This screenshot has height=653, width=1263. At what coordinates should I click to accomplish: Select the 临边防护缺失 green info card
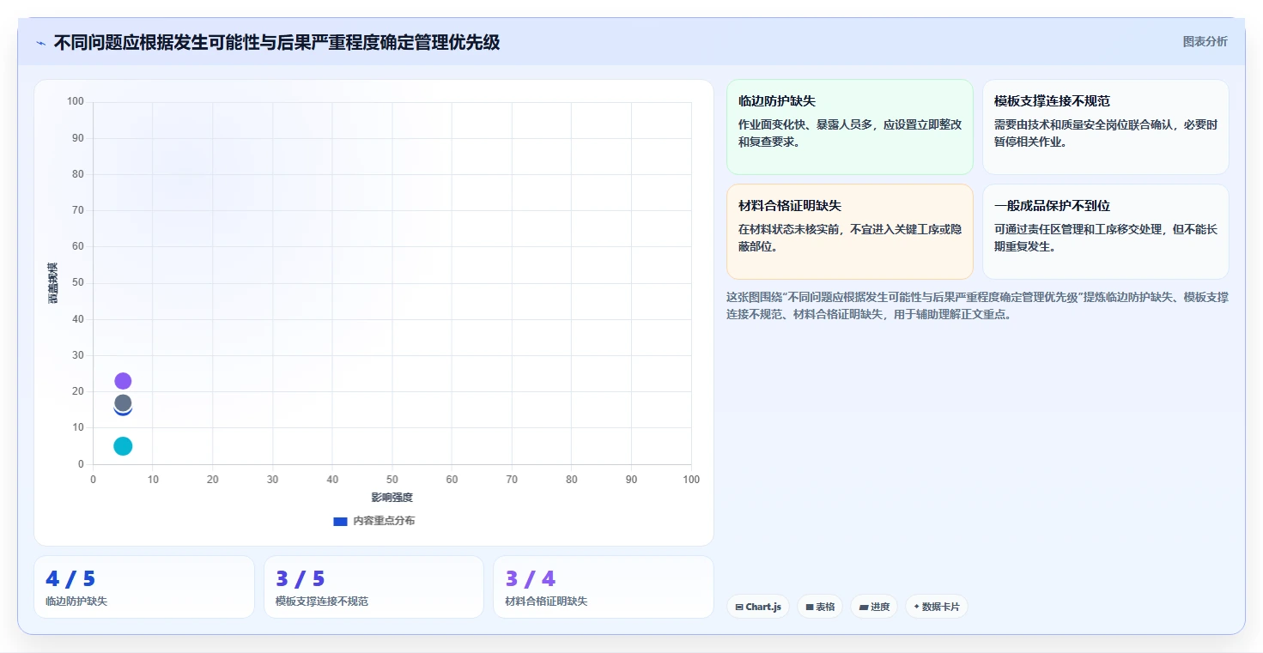point(850,127)
